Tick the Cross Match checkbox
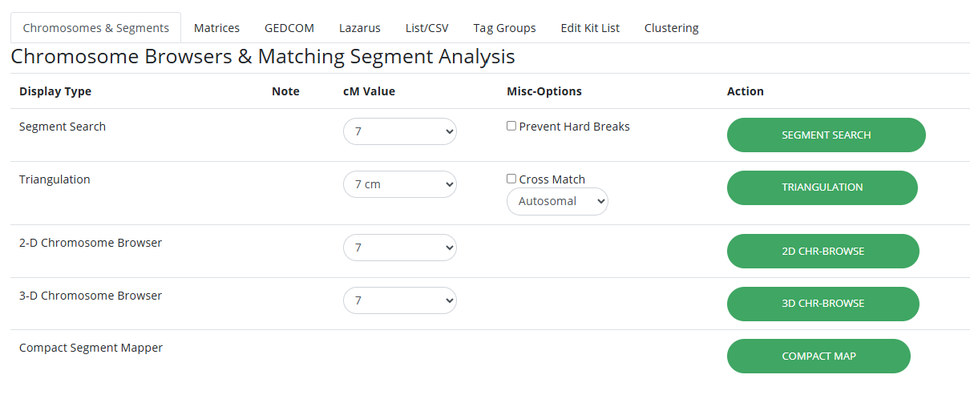 coord(511,179)
